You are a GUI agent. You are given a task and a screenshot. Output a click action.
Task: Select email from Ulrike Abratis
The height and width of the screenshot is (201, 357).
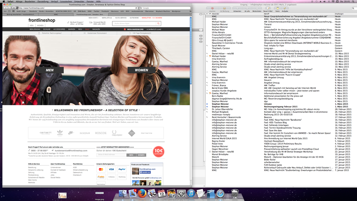coord(281,33)
